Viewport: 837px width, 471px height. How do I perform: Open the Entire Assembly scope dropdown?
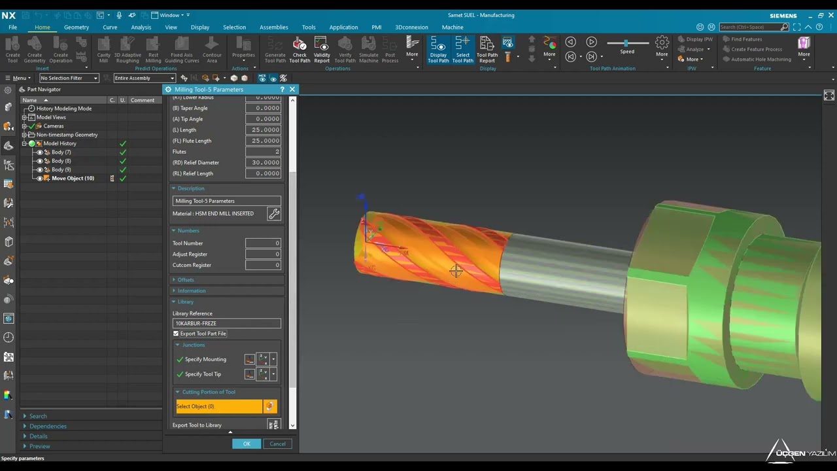pos(145,78)
